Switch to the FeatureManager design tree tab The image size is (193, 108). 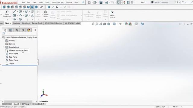click(x=5, y=30)
